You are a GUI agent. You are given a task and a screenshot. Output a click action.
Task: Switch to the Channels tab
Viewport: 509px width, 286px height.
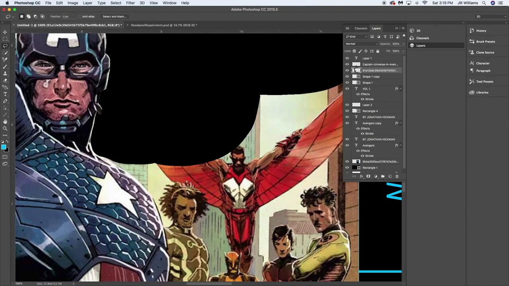point(361,28)
